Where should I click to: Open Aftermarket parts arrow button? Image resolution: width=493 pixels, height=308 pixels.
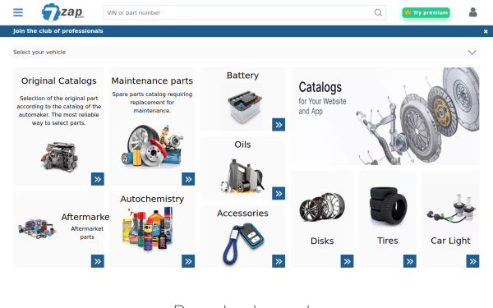click(x=98, y=261)
